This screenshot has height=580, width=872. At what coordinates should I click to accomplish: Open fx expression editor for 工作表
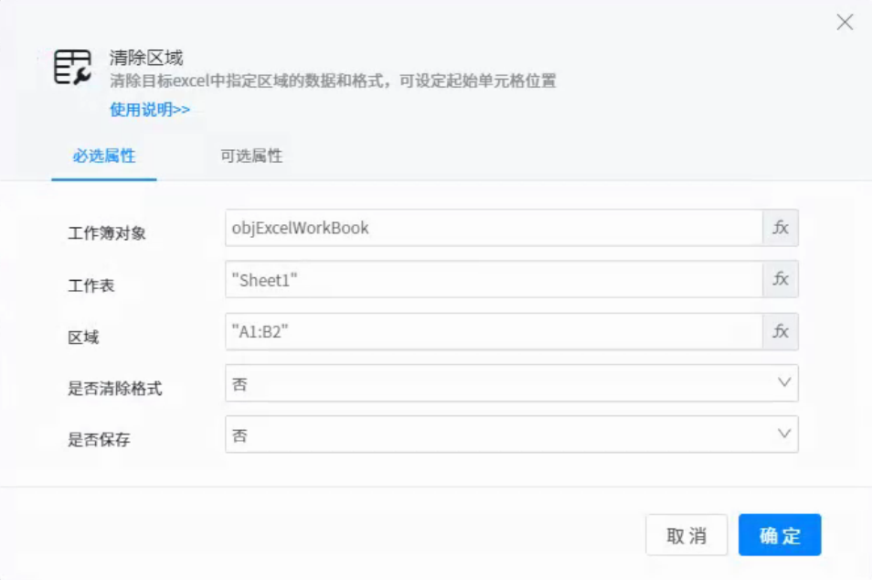pyautogui.click(x=780, y=279)
